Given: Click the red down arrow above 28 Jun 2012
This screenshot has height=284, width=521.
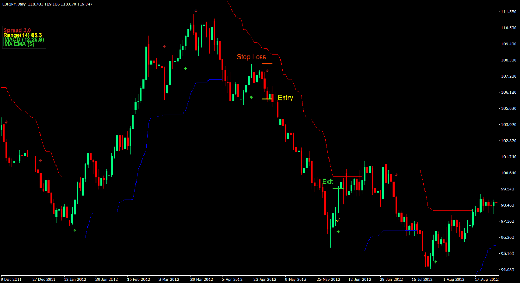Looking at the screenshot, I should pos(396,175).
